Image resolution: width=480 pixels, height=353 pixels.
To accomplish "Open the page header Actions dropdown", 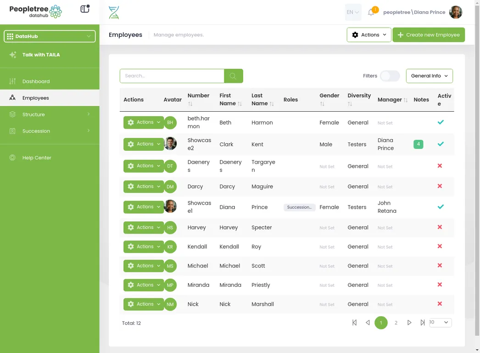I will click(369, 34).
